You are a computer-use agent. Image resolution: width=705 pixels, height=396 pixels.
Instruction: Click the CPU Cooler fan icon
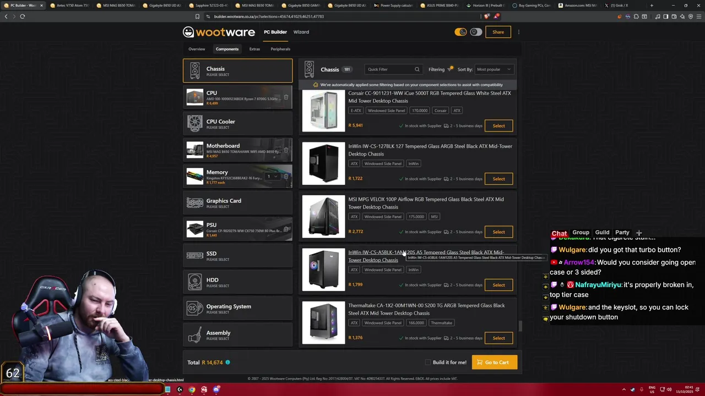click(x=194, y=123)
